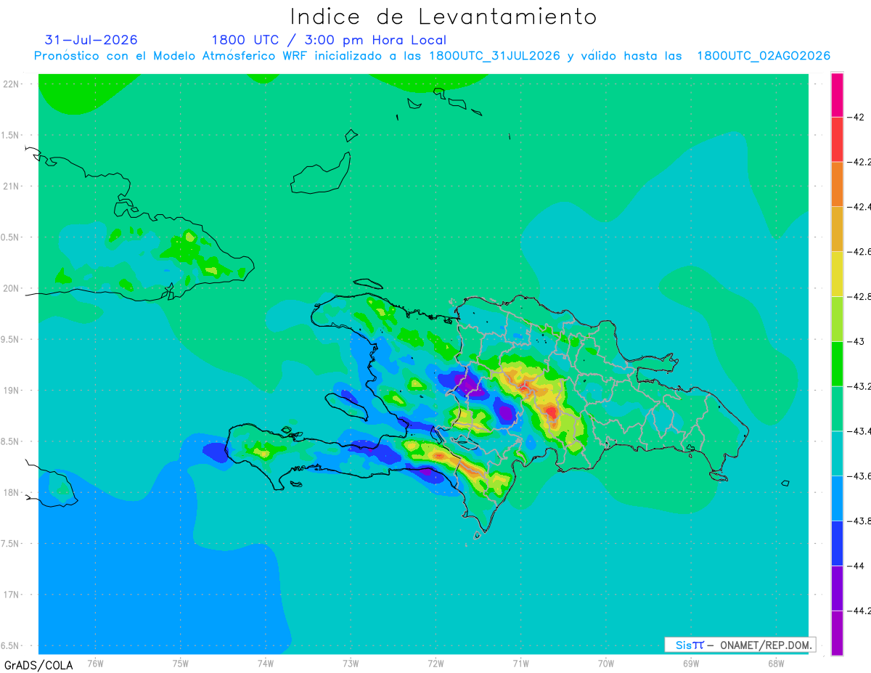Click the dark blue swatch above -44
The image size is (871, 673).
click(x=837, y=543)
